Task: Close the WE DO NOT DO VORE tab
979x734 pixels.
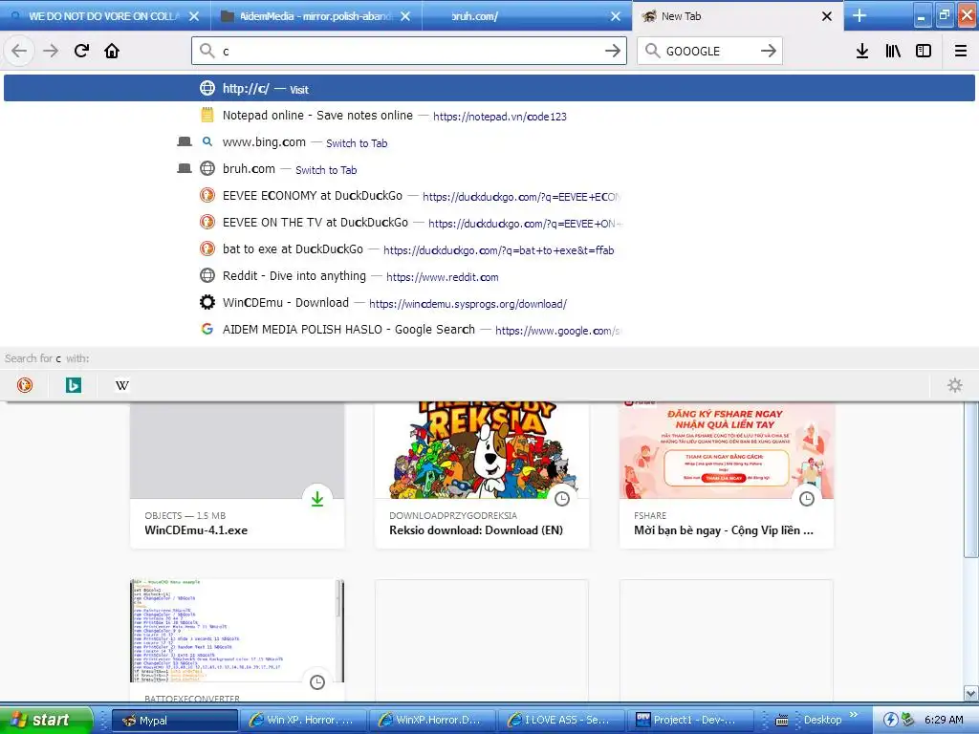Action: [194, 16]
